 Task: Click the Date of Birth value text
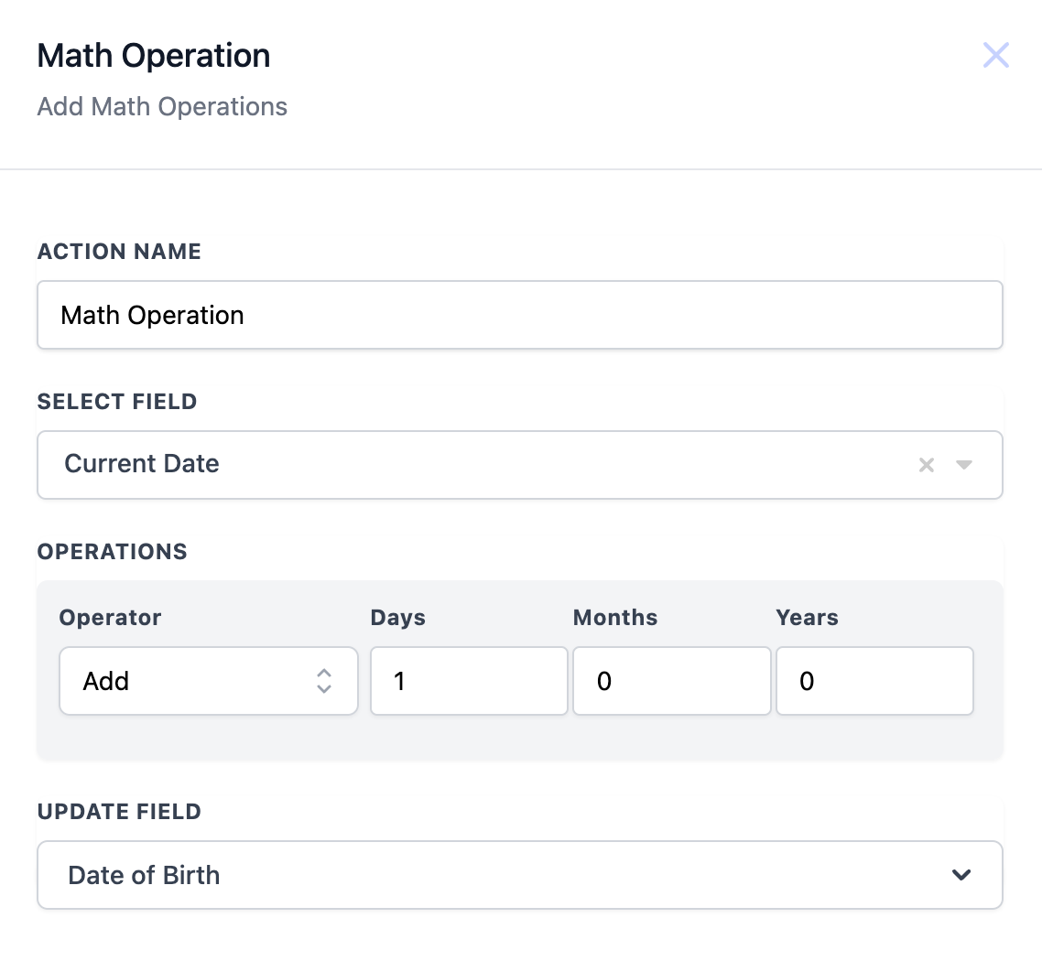[x=144, y=875]
